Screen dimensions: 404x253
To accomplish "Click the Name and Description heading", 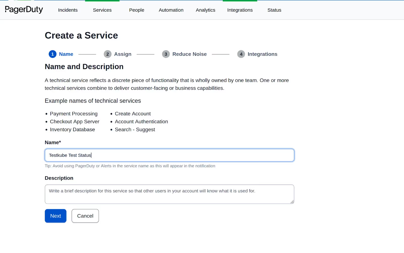I will (x=84, y=67).
